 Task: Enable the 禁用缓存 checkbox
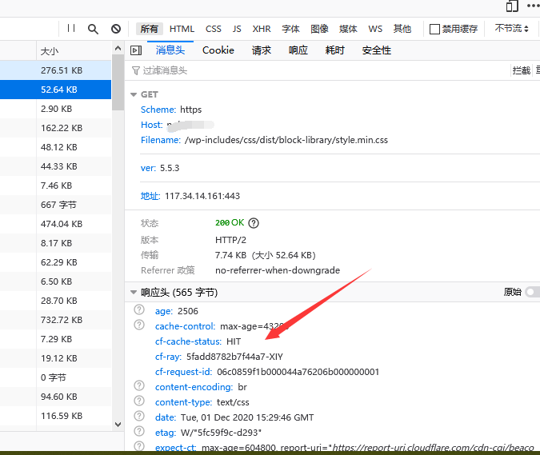(x=434, y=29)
